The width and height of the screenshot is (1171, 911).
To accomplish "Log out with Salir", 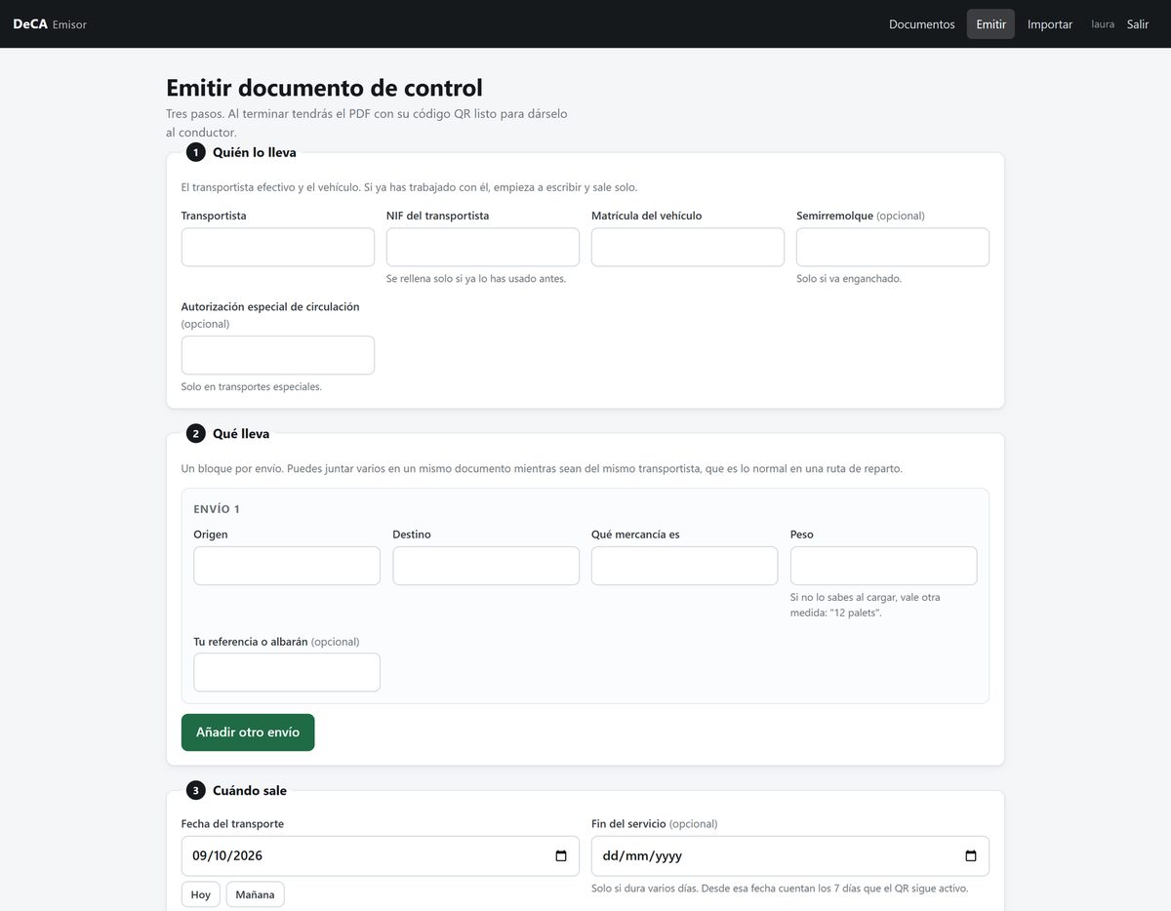I will [x=1138, y=24].
